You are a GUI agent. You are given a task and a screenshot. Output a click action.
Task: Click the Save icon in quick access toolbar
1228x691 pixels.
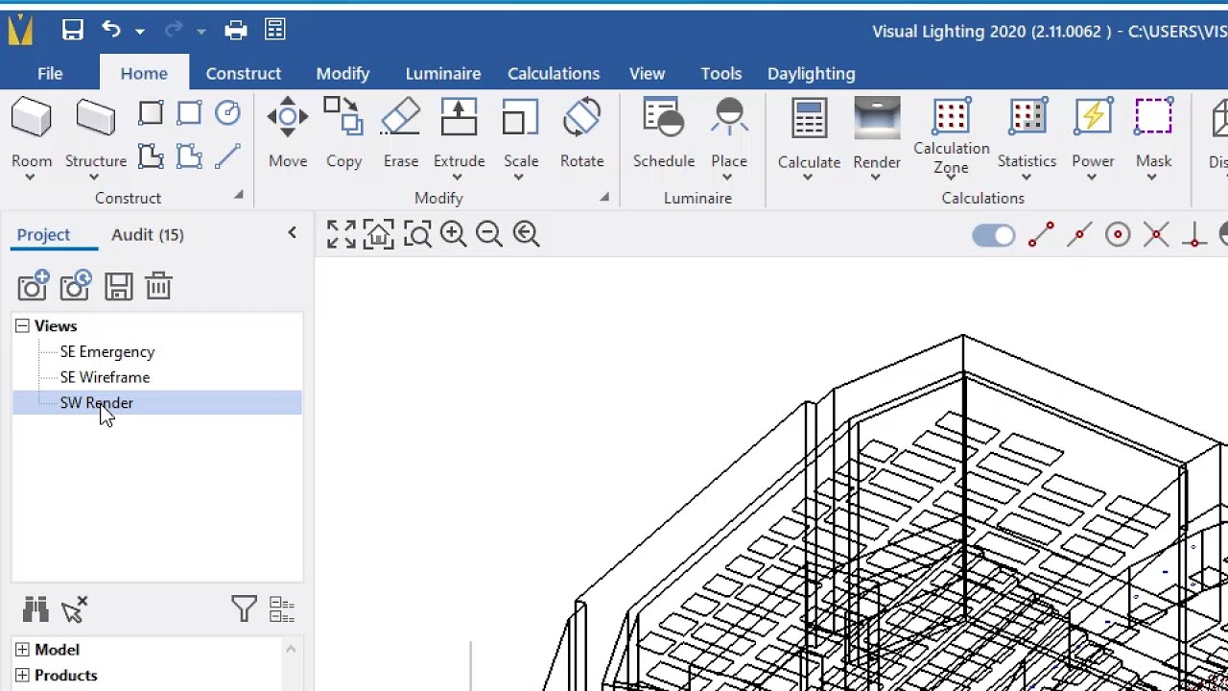click(x=72, y=31)
